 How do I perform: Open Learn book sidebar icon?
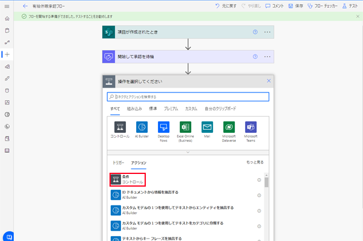(x=7, y=150)
